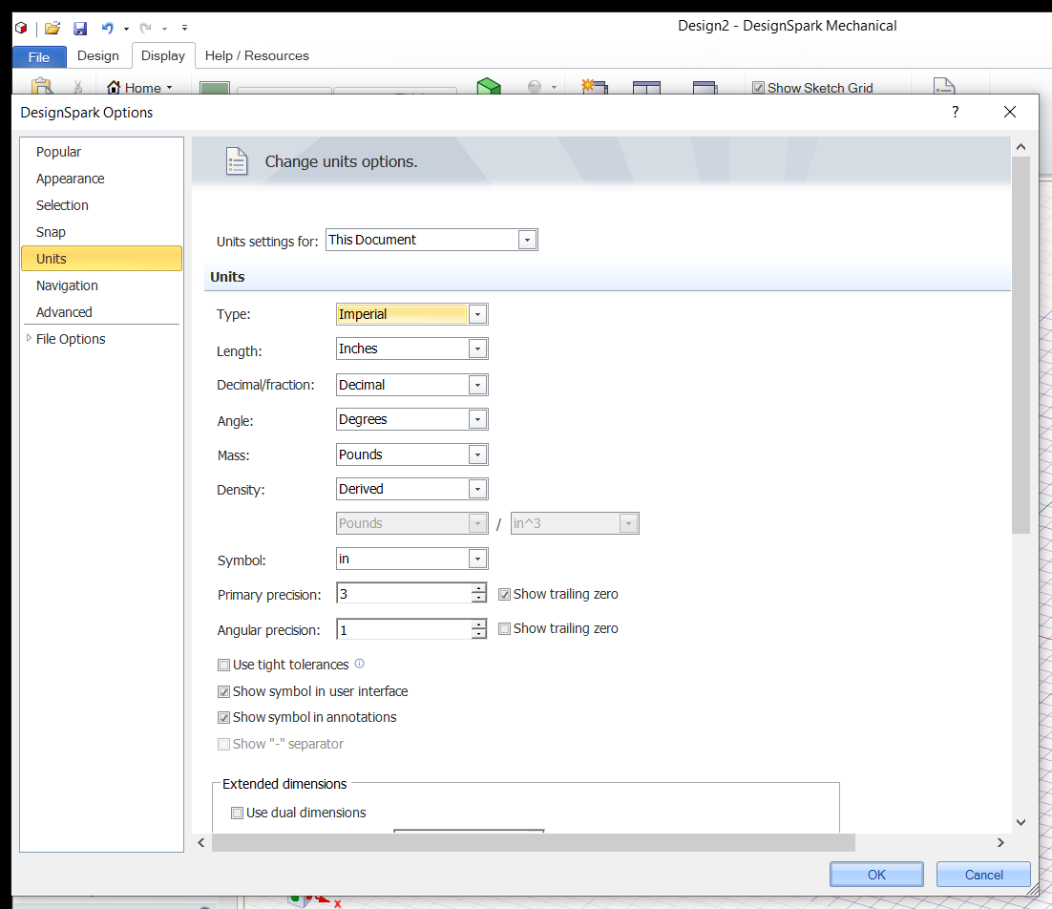Click the green 3D cube icon in ribbon
This screenshot has width=1052, height=909.
tap(489, 88)
